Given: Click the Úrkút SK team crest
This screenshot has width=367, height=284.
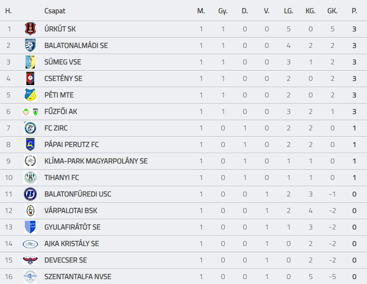Looking at the screenshot, I should click(x=30, y=29).
